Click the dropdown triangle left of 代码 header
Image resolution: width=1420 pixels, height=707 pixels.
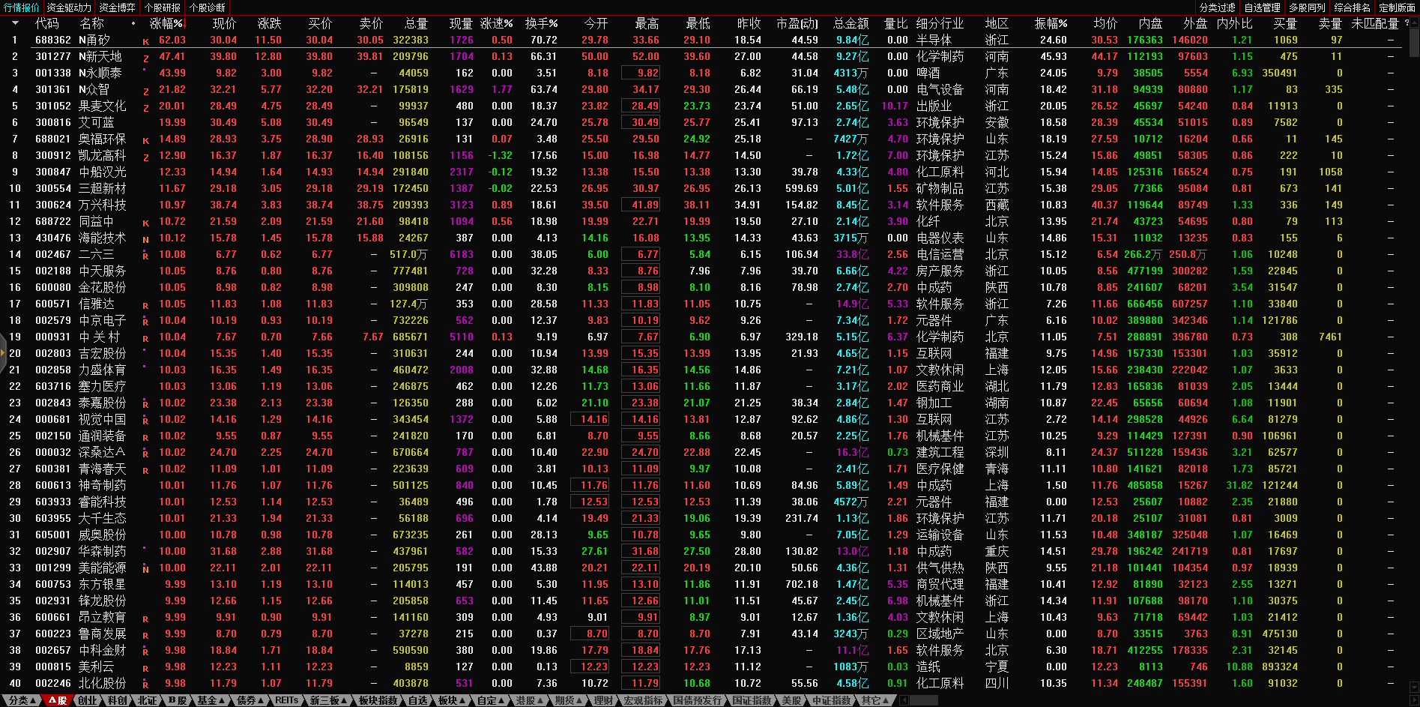pos(14,23)
